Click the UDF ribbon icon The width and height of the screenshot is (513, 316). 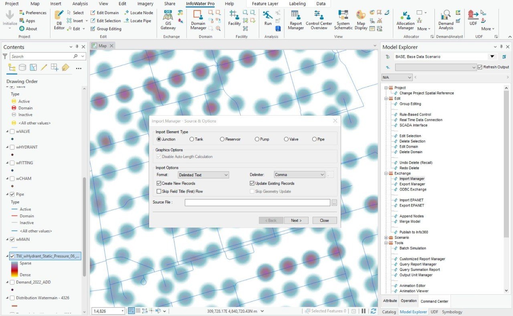click(473, 18)
